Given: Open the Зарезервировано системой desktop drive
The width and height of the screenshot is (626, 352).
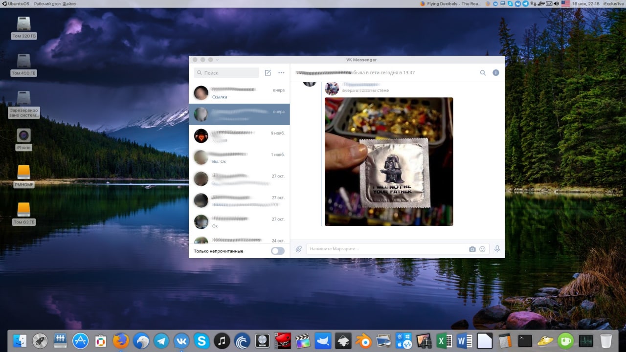Looking at the screenshot, I should tap(24, 104).
